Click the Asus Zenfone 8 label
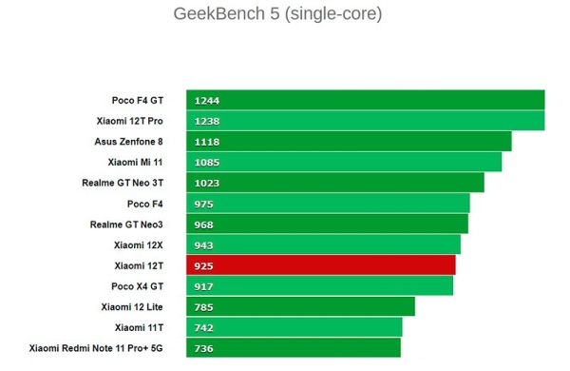Viewport: 570px width, 371px height. (128, 142)
